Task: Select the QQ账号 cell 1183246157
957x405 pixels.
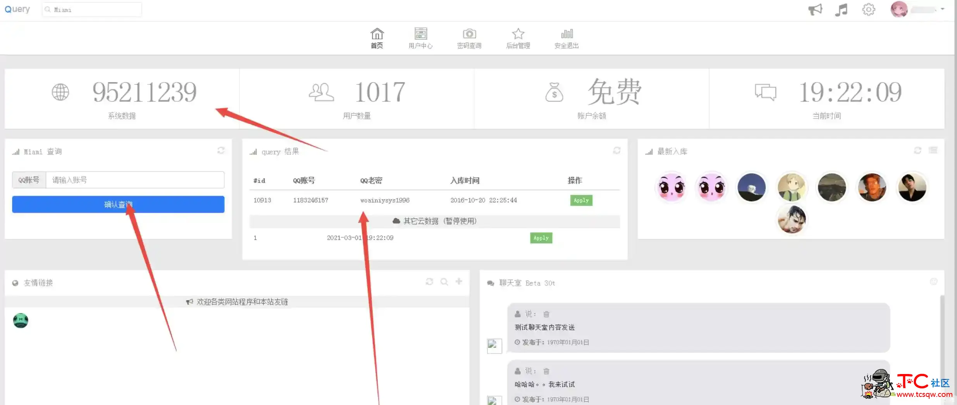Action: [x=310, y=200]
